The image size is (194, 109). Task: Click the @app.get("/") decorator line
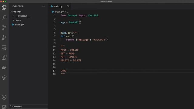tap(69, 33)
